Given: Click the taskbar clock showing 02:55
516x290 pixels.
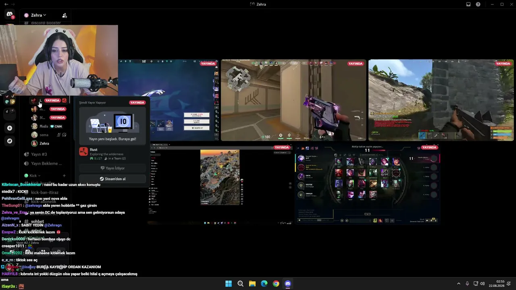Looking at the screenshot, I should pyautogui.click(x=497, y=284).
